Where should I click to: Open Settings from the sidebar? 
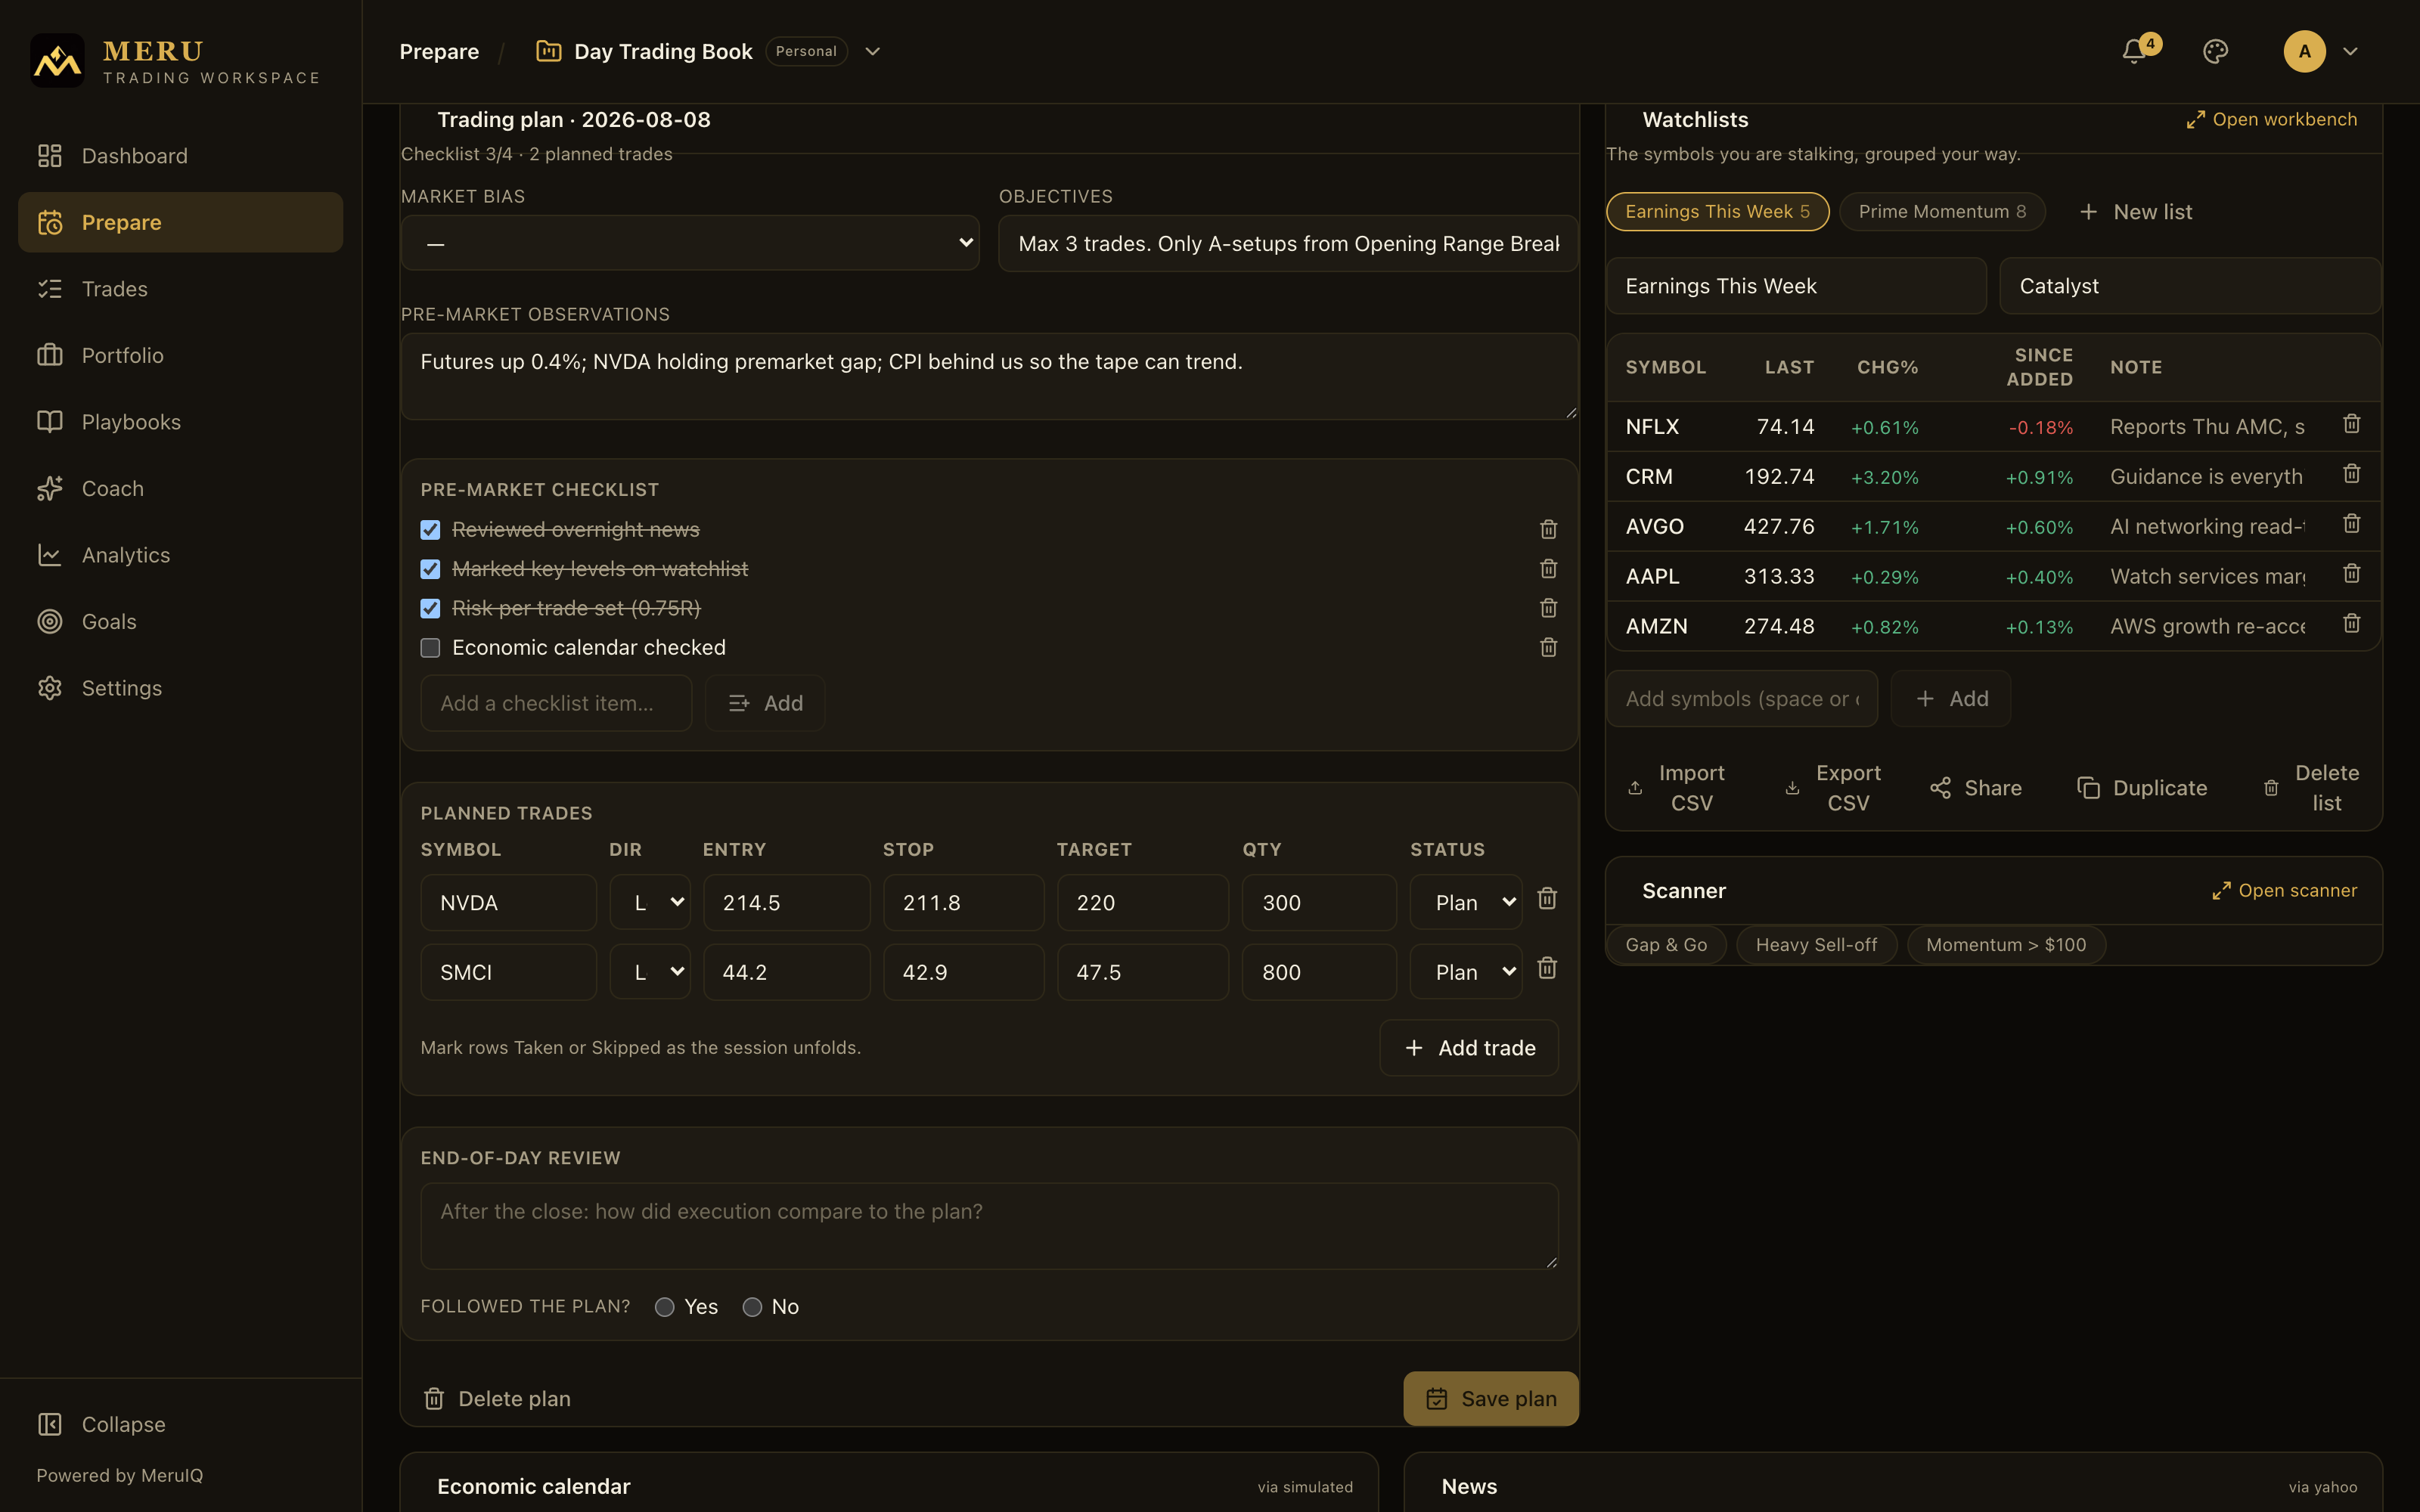180,687
